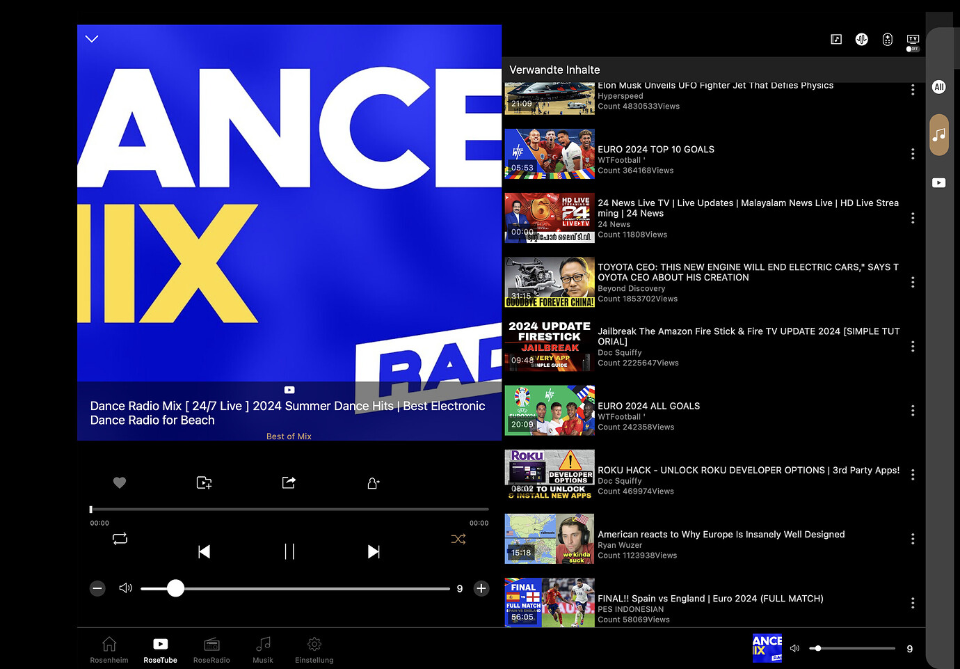Click the round equalizer icon in top bar
Viewport: 960px width, 669px height.
coord(862,39)
